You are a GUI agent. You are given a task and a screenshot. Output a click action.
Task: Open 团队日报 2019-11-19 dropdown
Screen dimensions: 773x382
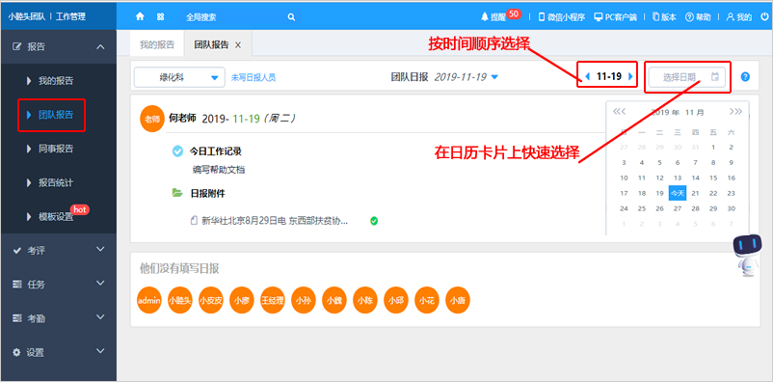tap(444, 77)
